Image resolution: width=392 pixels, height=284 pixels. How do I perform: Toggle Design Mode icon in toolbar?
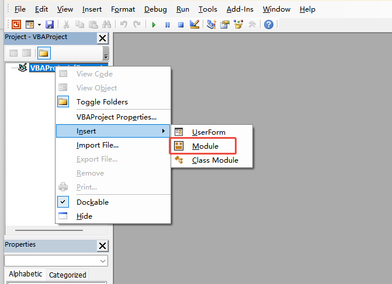pyautogui.click(x=195, y=24)
